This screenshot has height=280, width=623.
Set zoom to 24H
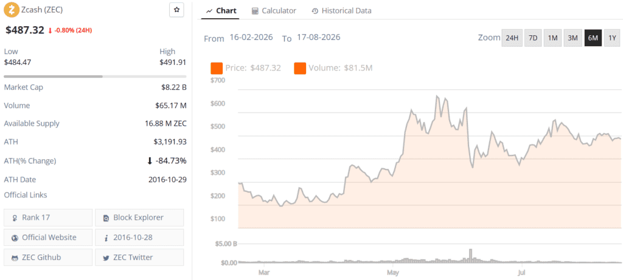pos(512,38)
